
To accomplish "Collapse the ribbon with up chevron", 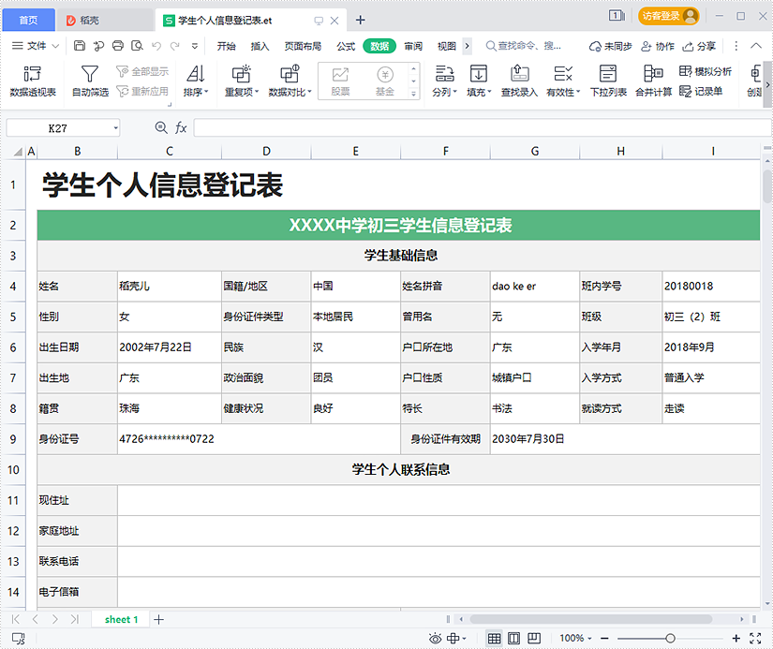I will pyautogui.click(x=756, y=46).
